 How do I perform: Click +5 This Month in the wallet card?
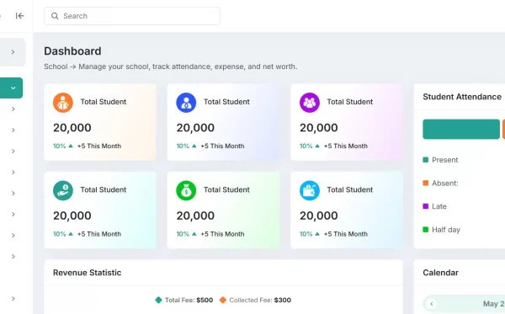[346, 234]
